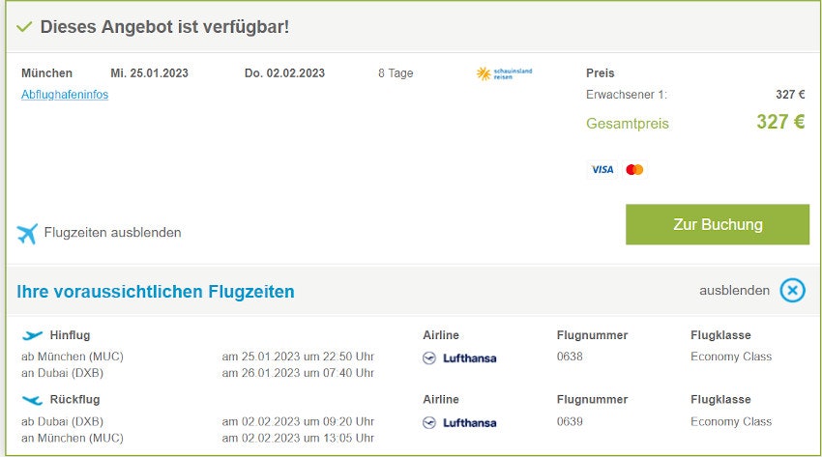Click the VISA payment icon
822x457 pixels.
602,170
